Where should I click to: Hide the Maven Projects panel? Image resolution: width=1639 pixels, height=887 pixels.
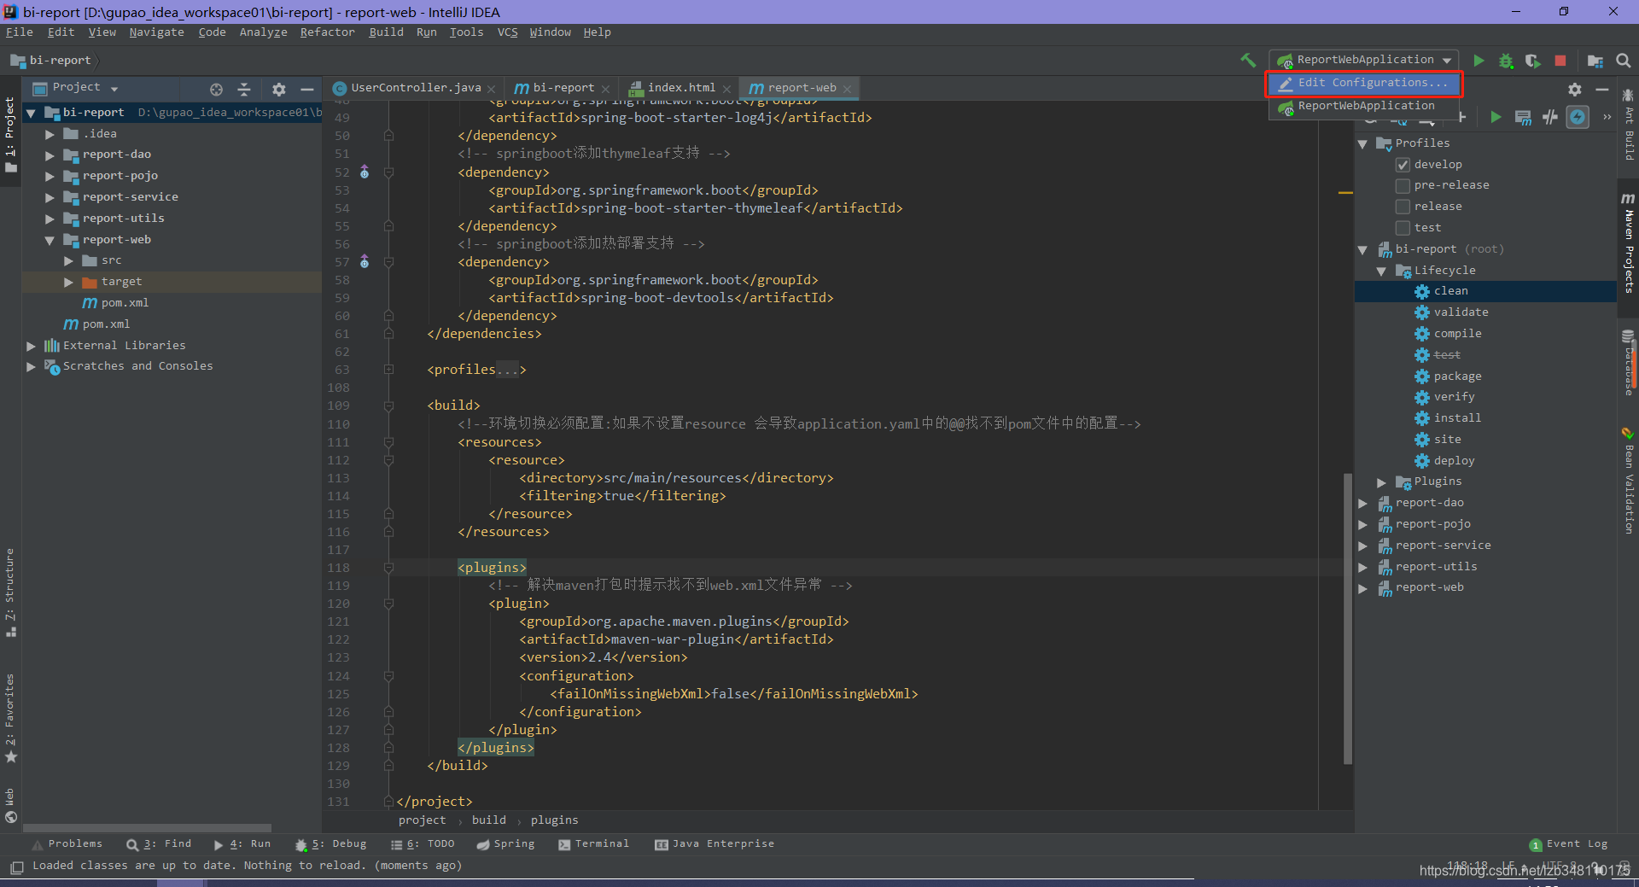(1602, 89)
